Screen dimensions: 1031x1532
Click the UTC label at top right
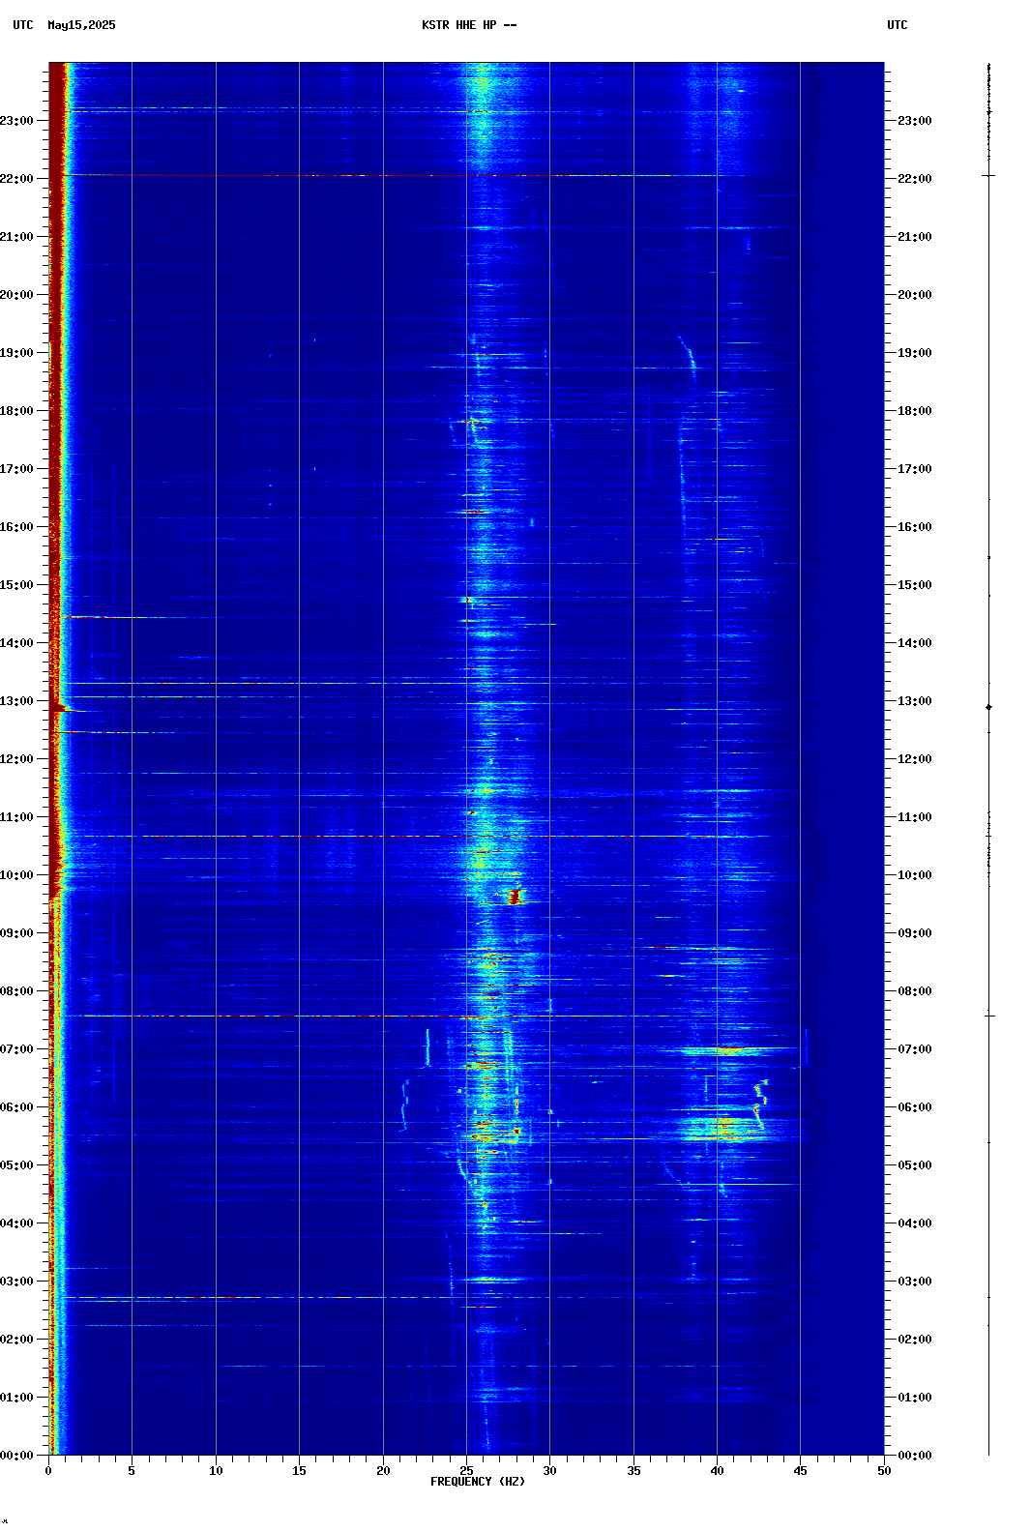(898, 25)
